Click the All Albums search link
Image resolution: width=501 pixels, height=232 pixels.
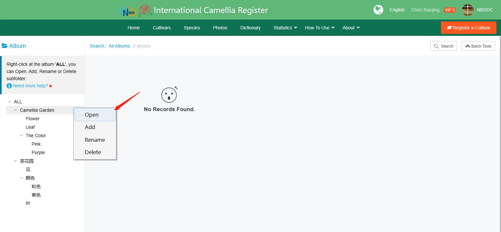(x=119, y=46)
